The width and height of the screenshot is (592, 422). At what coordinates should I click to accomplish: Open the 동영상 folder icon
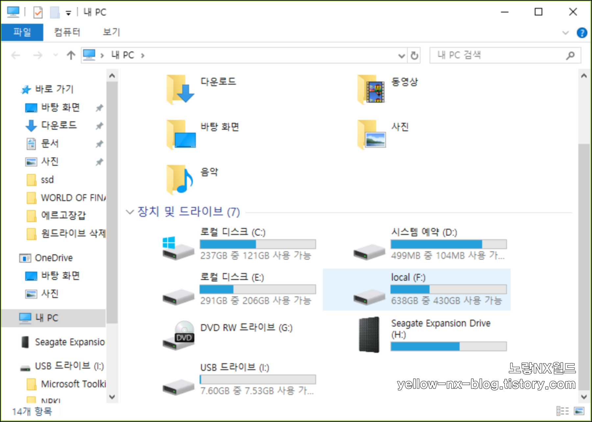point(371,89)
